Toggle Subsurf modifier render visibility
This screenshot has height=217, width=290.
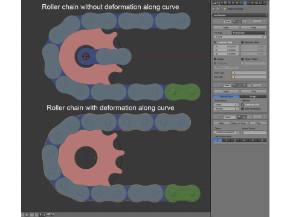click(x=234, y=86)
